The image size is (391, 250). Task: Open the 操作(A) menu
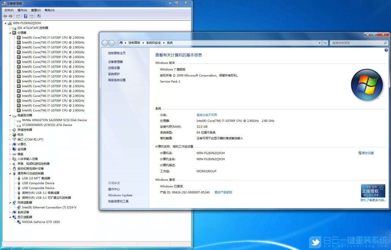(x=22, y=10)
